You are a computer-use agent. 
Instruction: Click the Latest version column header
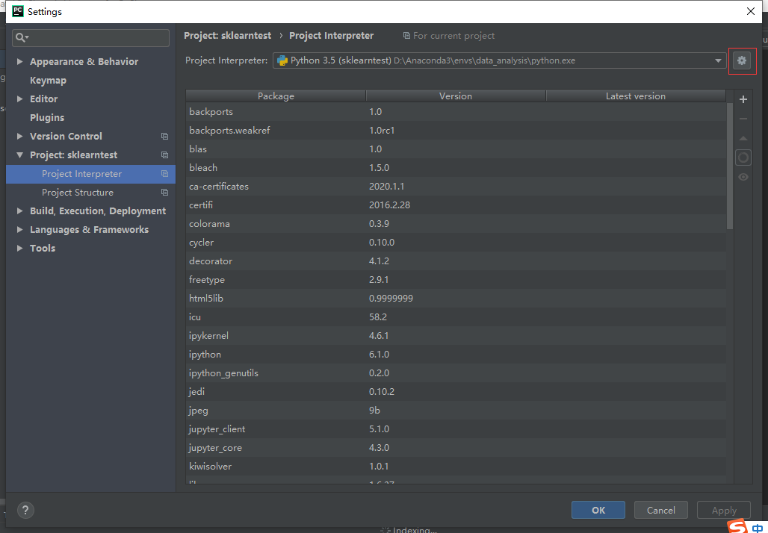635,96
